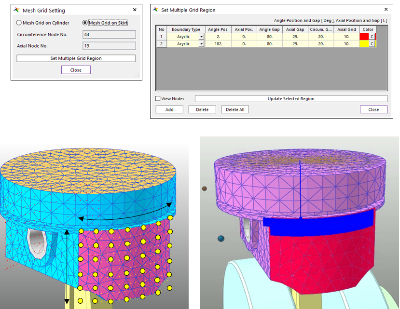Click the Axial Node No. field
Image resolution: width=400 pixels, height=309 pixels.
(x=109, y=46)
